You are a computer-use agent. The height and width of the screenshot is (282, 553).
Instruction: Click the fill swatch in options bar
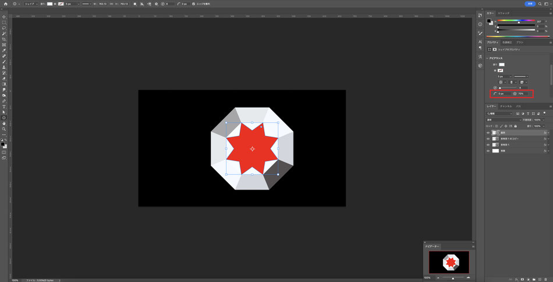[49, 4]
